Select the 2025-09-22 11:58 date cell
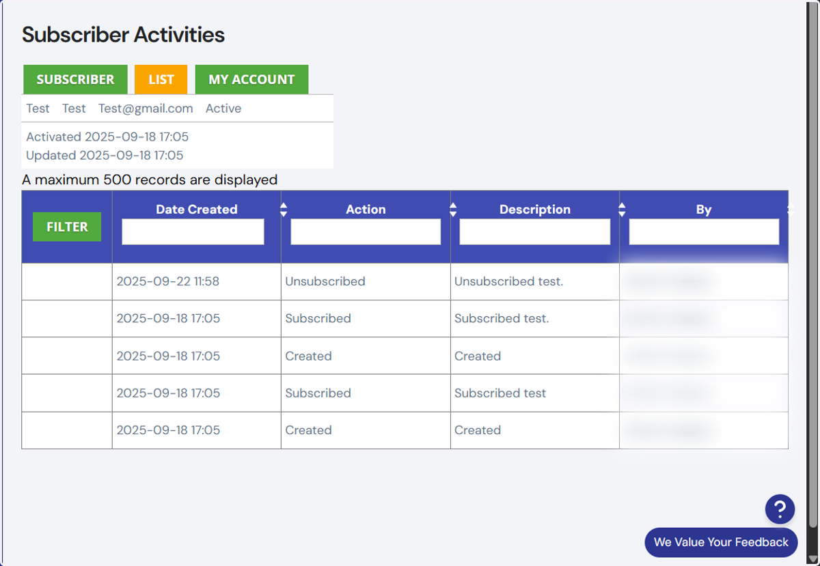Image resolution: width=820 pixels, height=566 pixels. coord(197,281)
